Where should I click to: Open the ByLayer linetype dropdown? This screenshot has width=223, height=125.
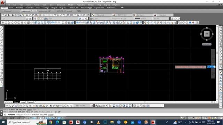pyautogui.click(x=122, y=19)
